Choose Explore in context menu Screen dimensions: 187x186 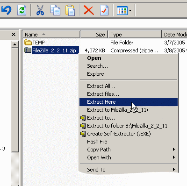coord(129,74)
